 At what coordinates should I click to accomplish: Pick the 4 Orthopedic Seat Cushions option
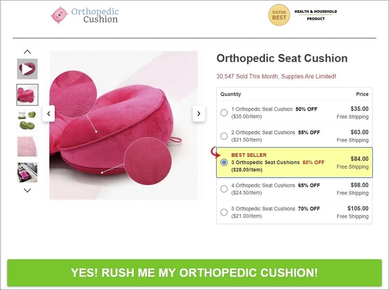tap(224, 189)
